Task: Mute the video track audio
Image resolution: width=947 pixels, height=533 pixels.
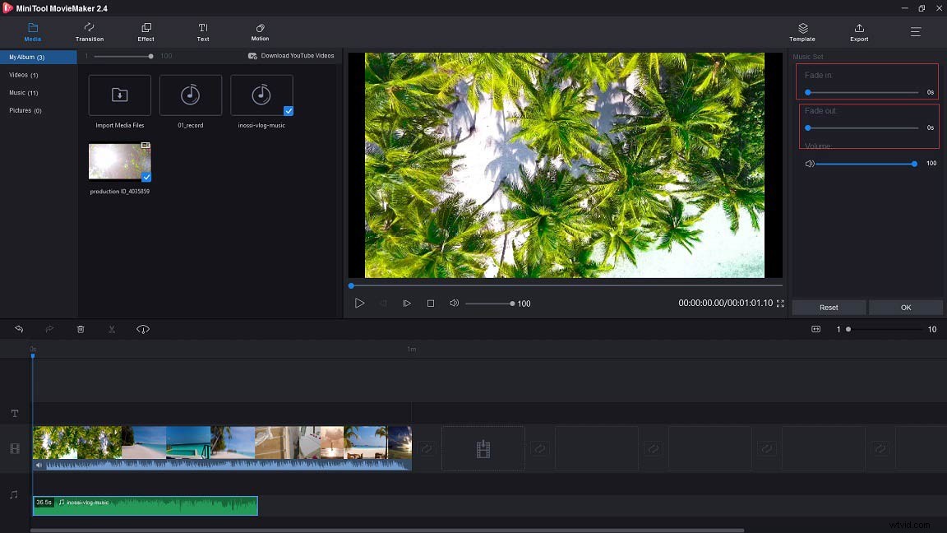Action: (38, 465)
